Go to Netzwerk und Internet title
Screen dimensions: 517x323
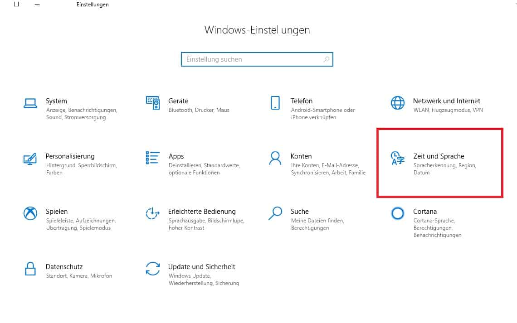446,101
